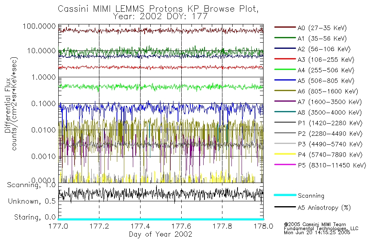Click the cyan scanning status bar on plot
Image resolution: width=387 pixels, height=244 pixels.
pyautogui.click(x=161, y=219)
